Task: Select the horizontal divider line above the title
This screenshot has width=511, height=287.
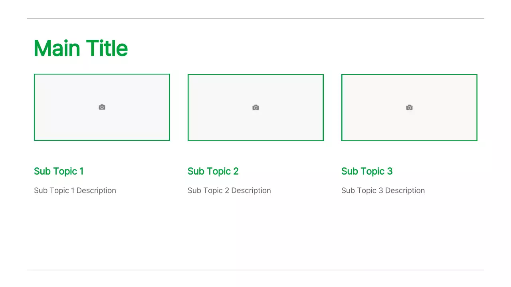Action: click(255, 18)
